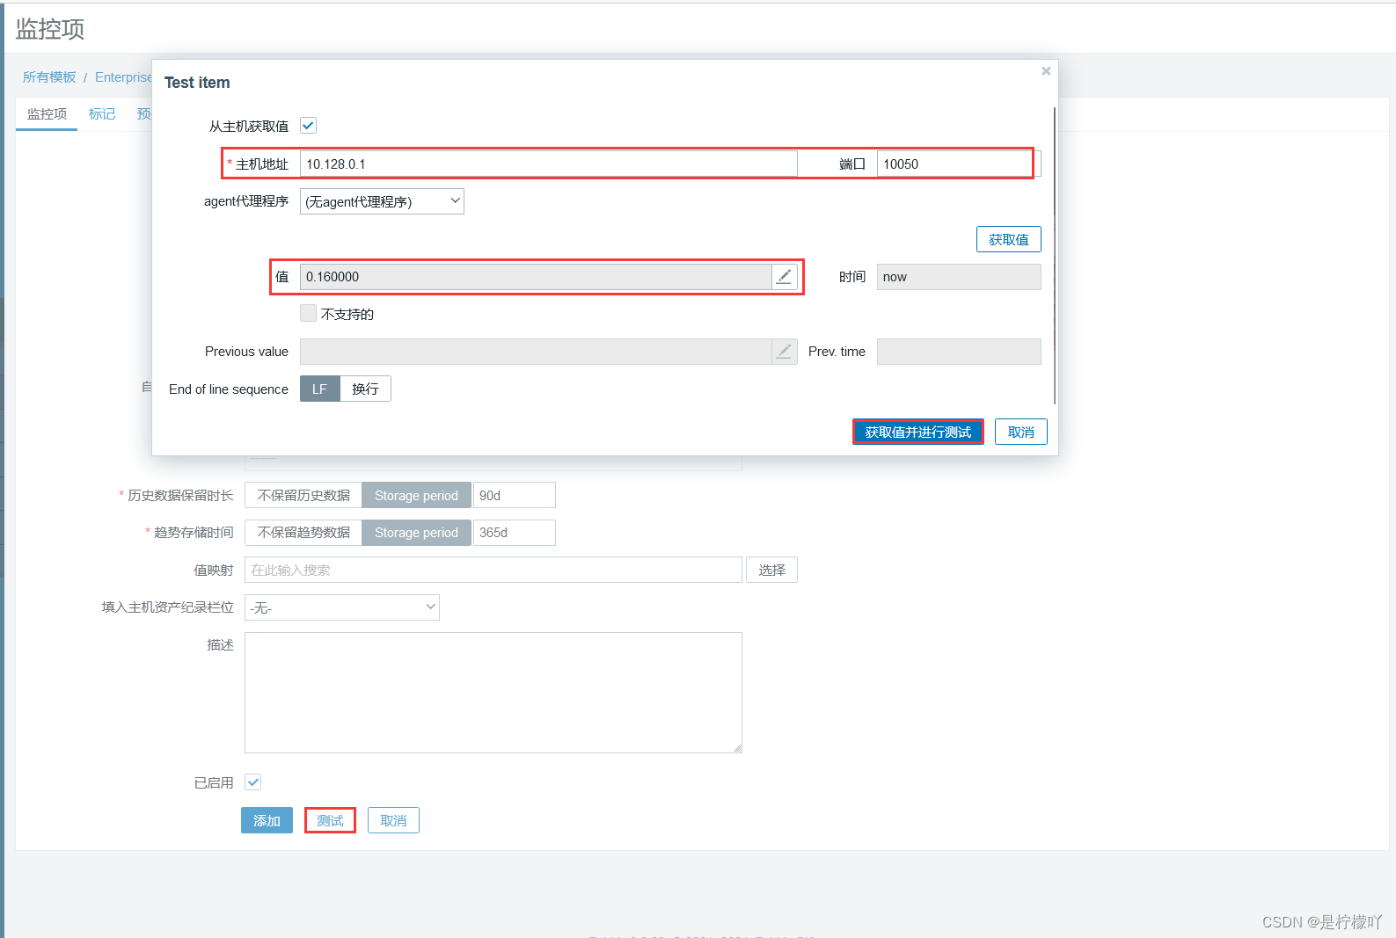Viewport: 1396px width, 938px height.
Task: Click the 获取值并进行测试 button
Action: point(918,432)
